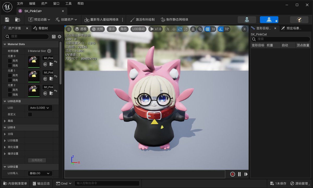
Task: Activate the scale gizmo tool
Action: pos(186,29)
